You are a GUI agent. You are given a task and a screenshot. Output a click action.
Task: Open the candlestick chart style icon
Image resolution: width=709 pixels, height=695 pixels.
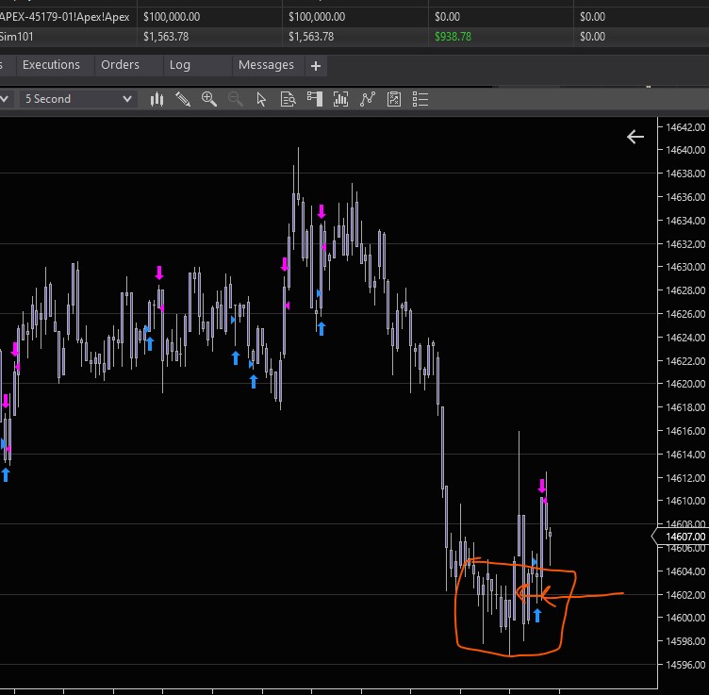coord(157,99)
